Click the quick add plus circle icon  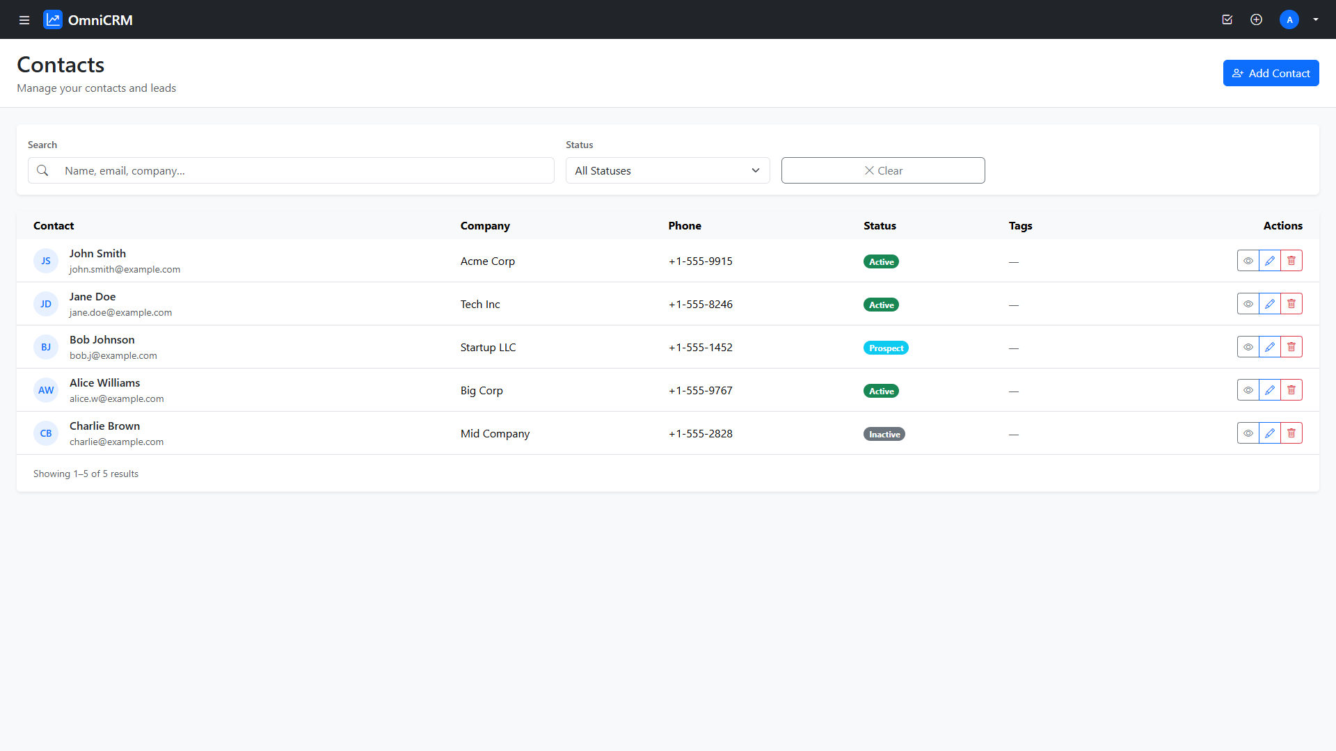tap(1256, 19)
